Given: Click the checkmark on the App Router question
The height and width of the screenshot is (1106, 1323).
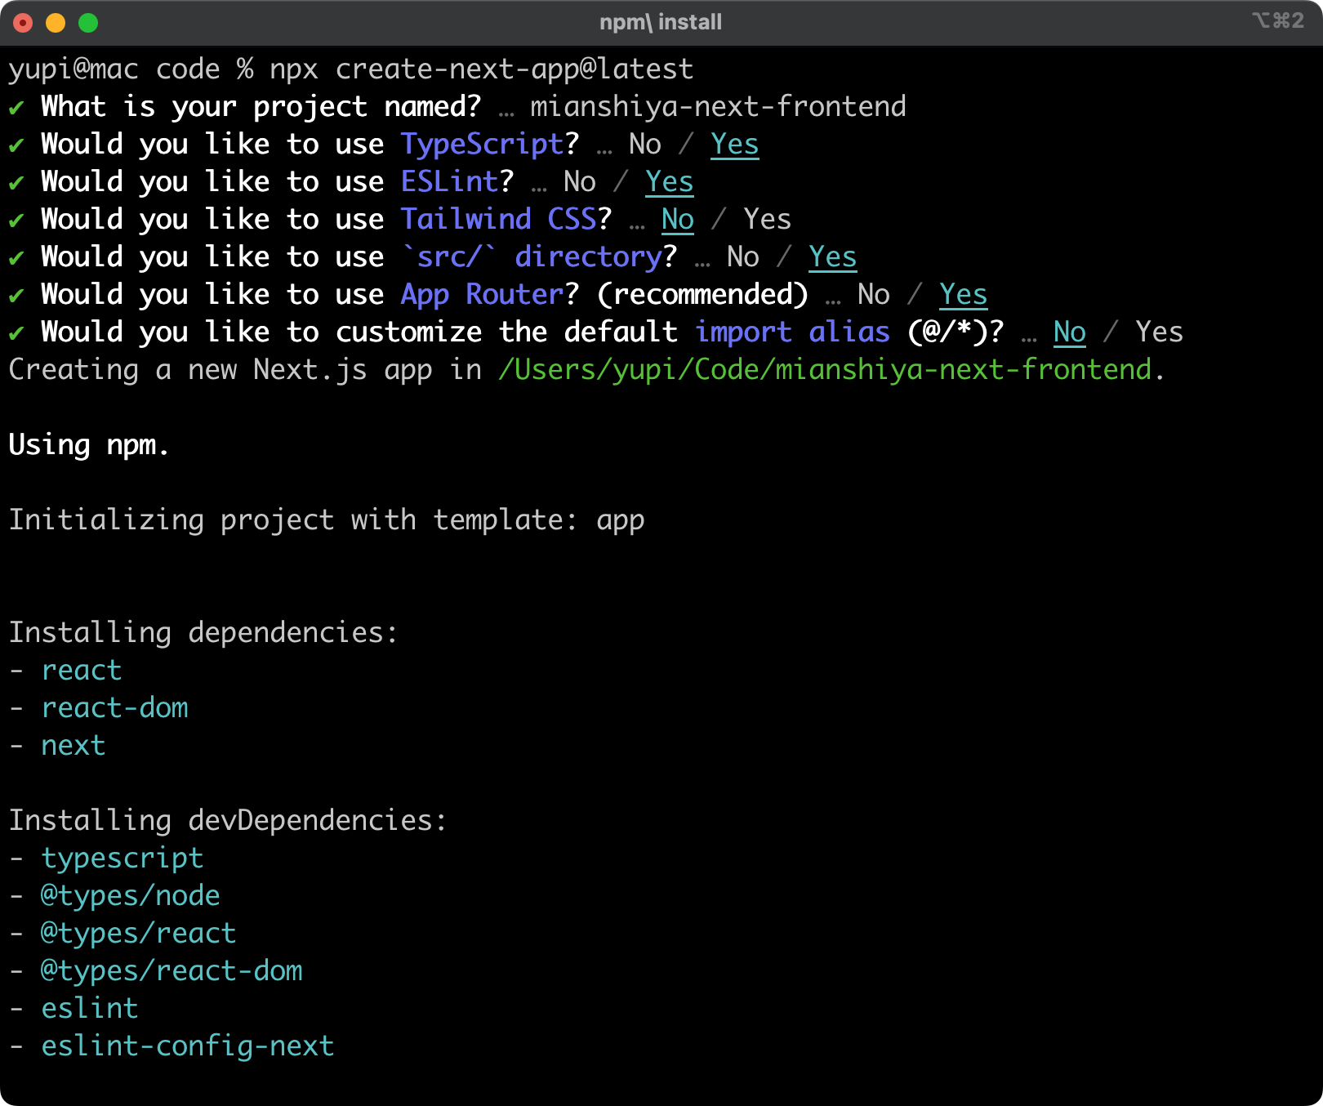Looking at the screenshot, I should tap(16, 295).
